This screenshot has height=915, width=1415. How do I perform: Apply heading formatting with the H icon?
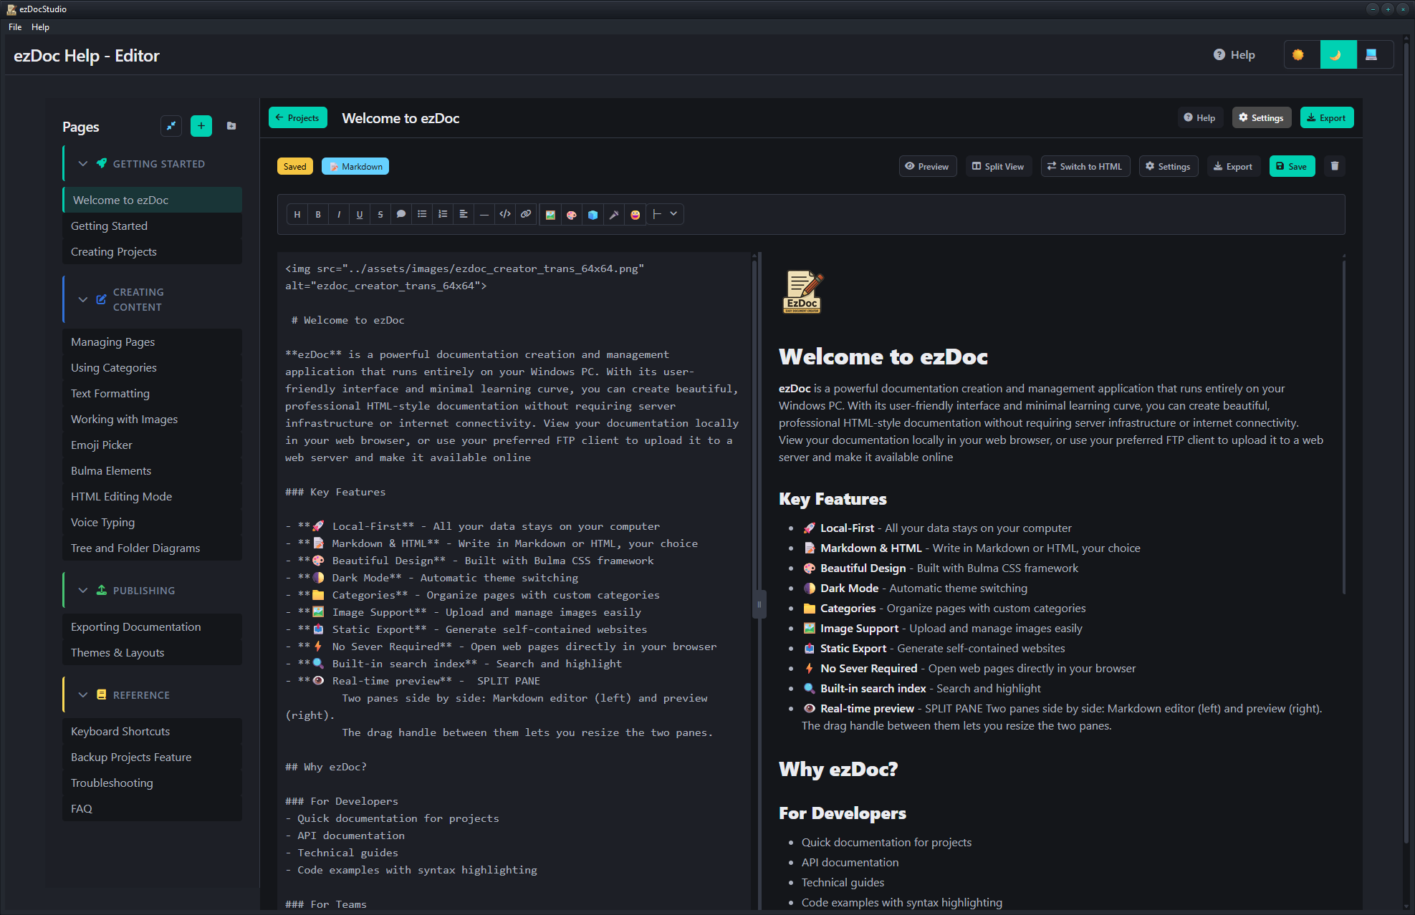(x=297, y=214)
